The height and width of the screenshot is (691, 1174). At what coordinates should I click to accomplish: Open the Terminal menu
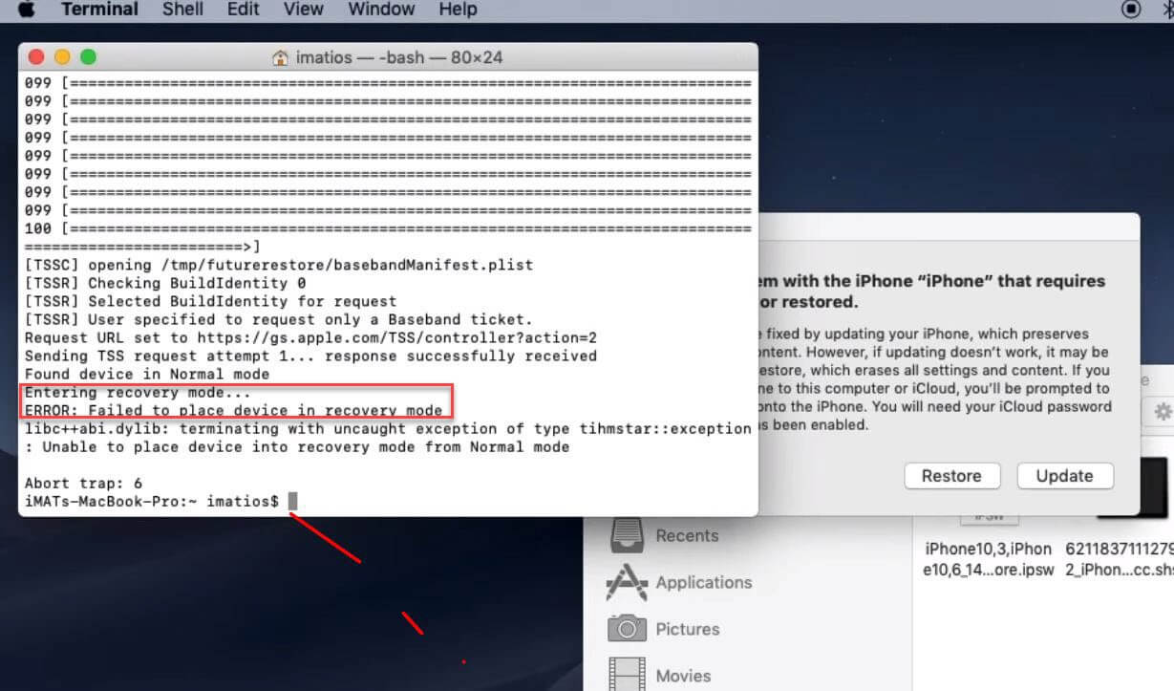(x=99, y=10)
